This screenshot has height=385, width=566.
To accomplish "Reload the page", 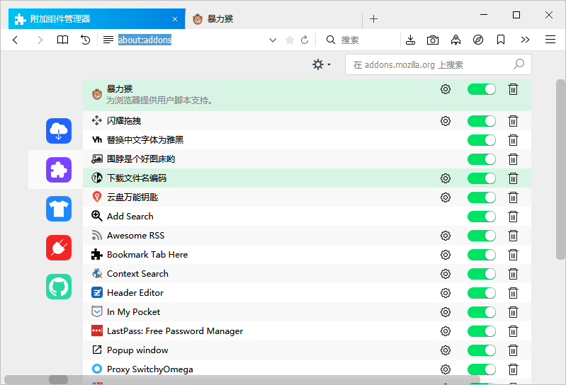I will coord(305,40).
